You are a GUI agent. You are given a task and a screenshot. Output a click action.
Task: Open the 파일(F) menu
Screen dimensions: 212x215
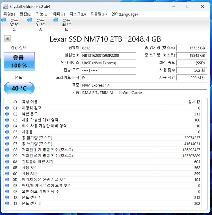9,14
